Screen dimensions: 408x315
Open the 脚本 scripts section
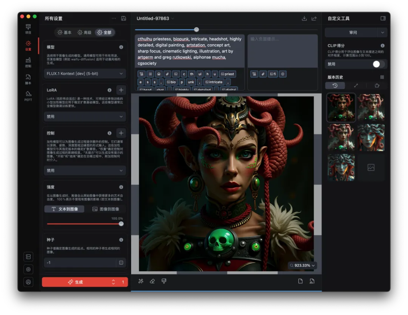[x=28, y=79]
